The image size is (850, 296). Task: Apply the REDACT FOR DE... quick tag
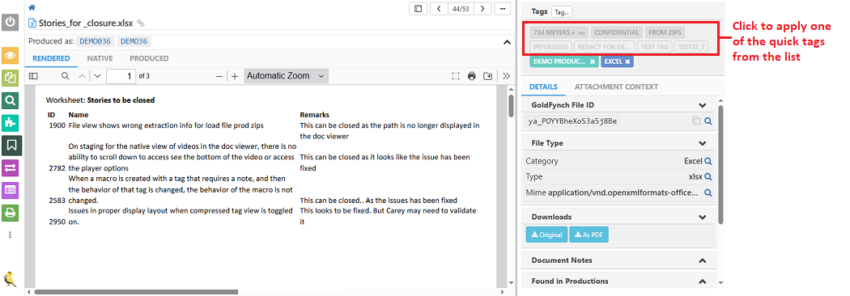[605, 47]
